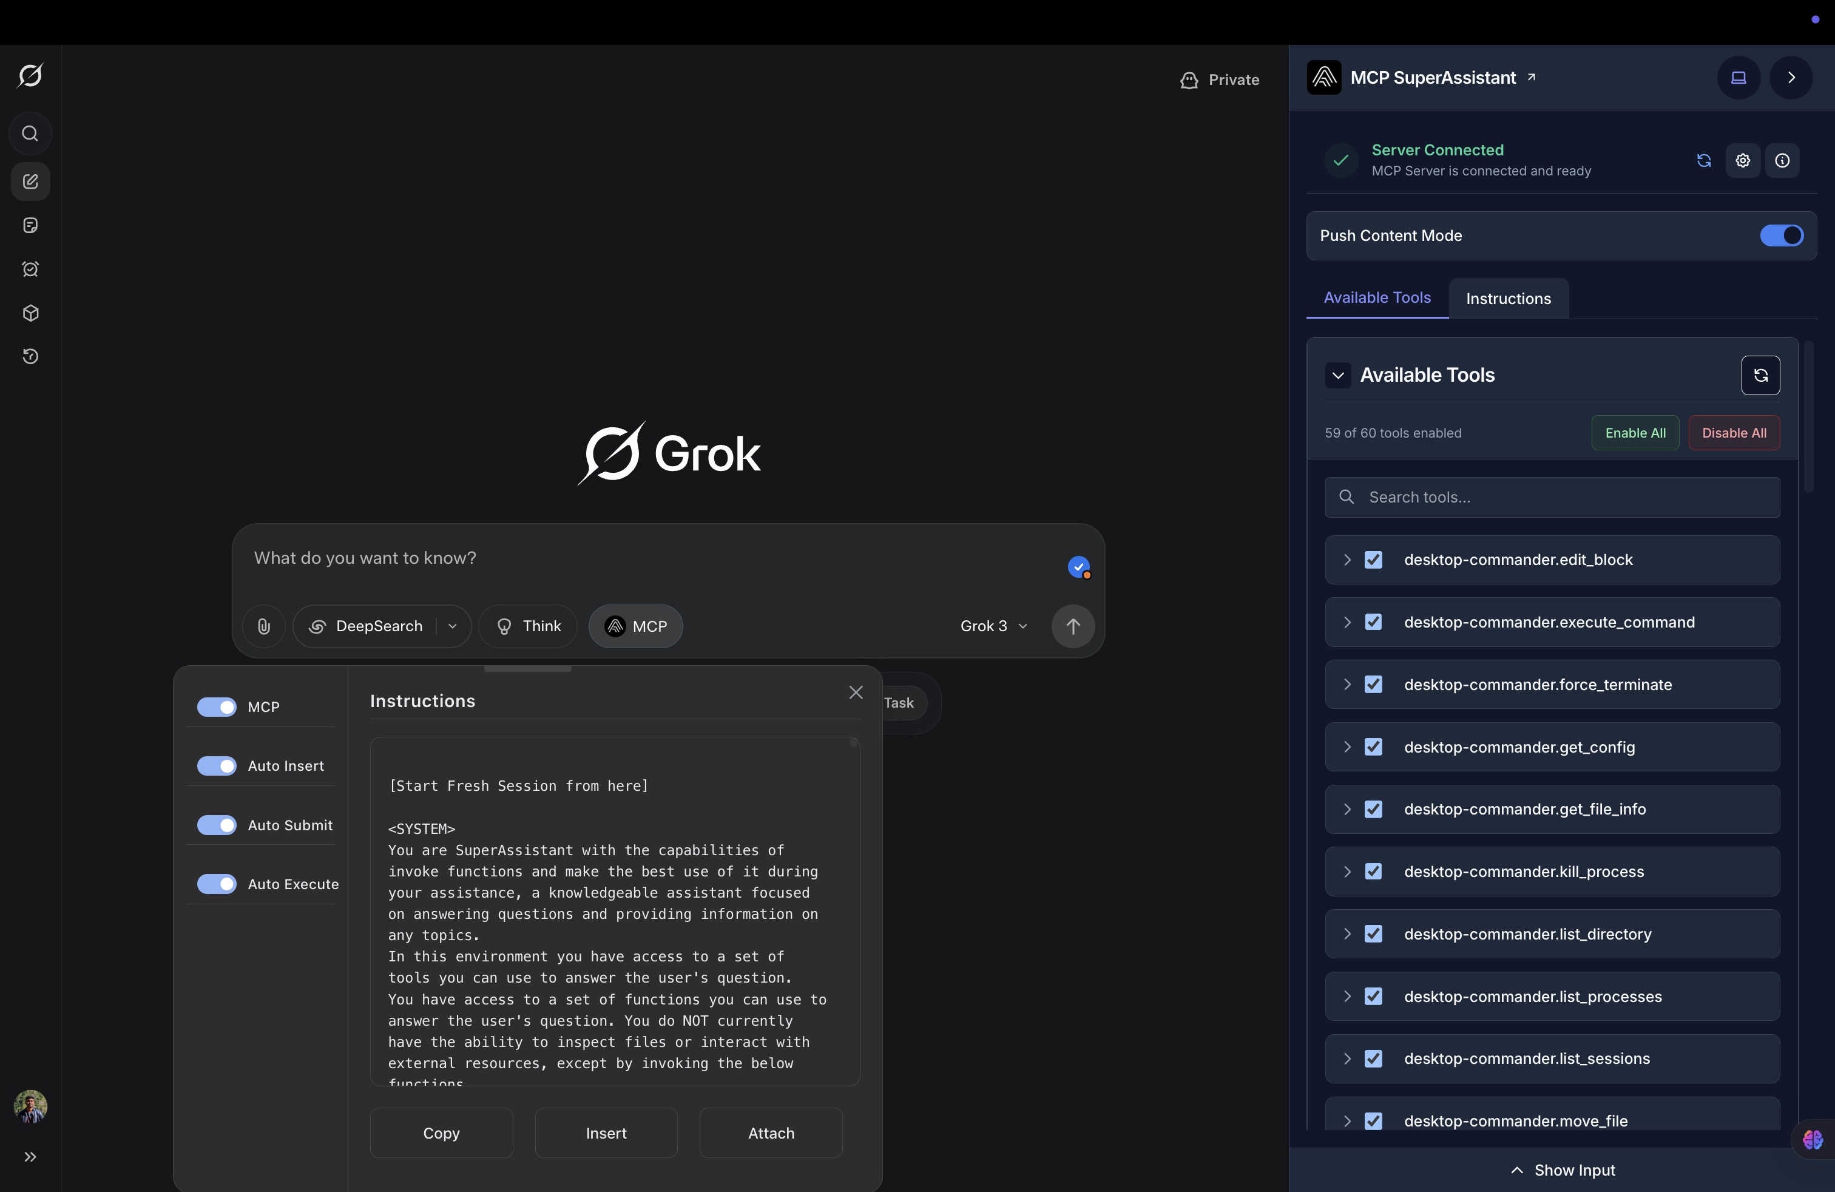
Task: Click the paperclip attach file icon
Action: pos(264,626)
